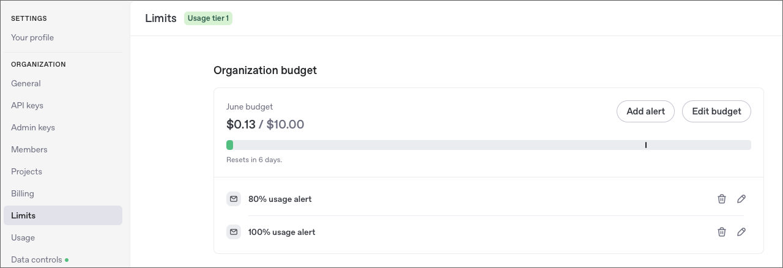
Task: Edit the 100% usage alert
Action: (x=741, y=232)
